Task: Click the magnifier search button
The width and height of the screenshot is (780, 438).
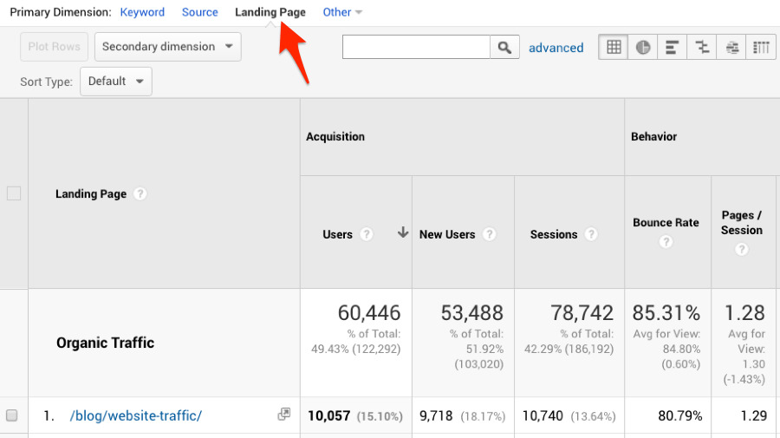Action: 505,48
